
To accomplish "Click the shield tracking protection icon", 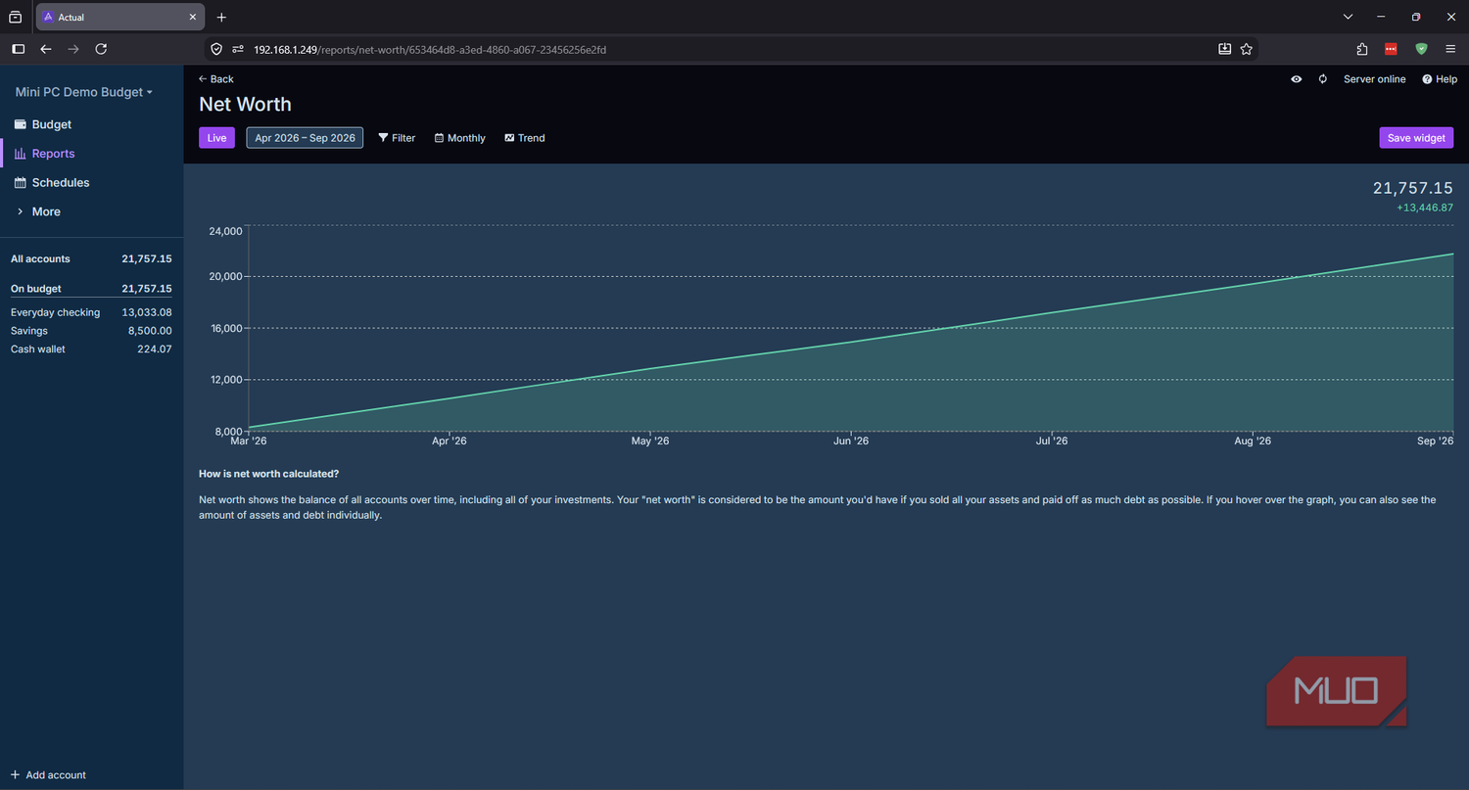I will tap(216, 49).
